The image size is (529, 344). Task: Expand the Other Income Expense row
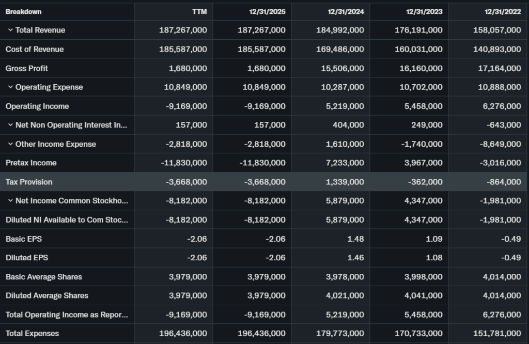(10, 144)
